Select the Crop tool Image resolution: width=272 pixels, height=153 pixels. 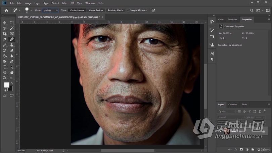5,34
